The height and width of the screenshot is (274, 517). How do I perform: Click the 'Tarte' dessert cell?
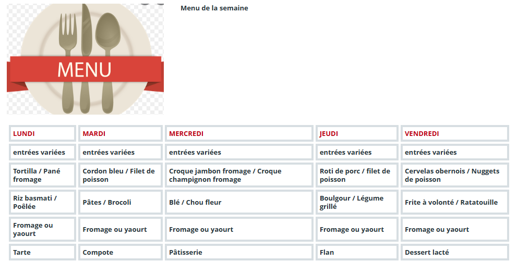(x=43, y=252)
